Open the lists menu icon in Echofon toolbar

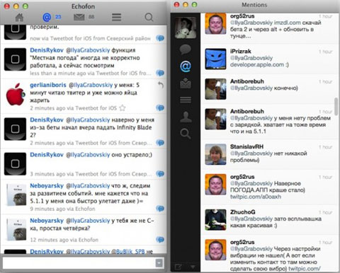tap(116, 17)
